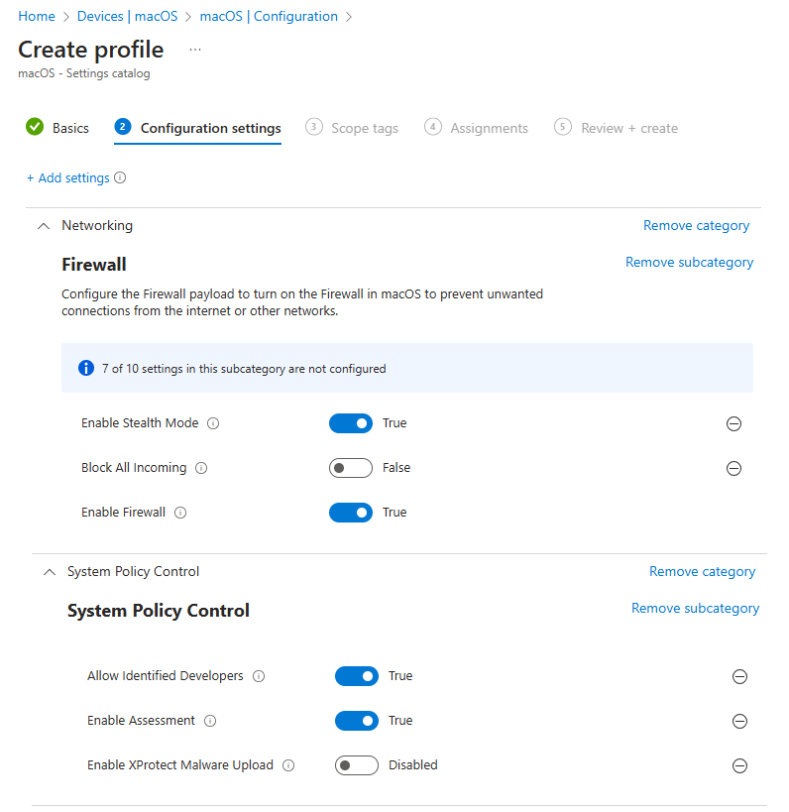Toggle Enable Stealth Mode off
The width and height of the screenshot is (789, 812).
tap(351, 422)
